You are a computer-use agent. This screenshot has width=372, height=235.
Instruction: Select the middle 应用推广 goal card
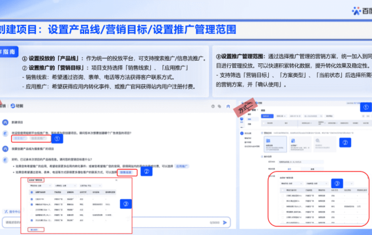pos(300,144)
